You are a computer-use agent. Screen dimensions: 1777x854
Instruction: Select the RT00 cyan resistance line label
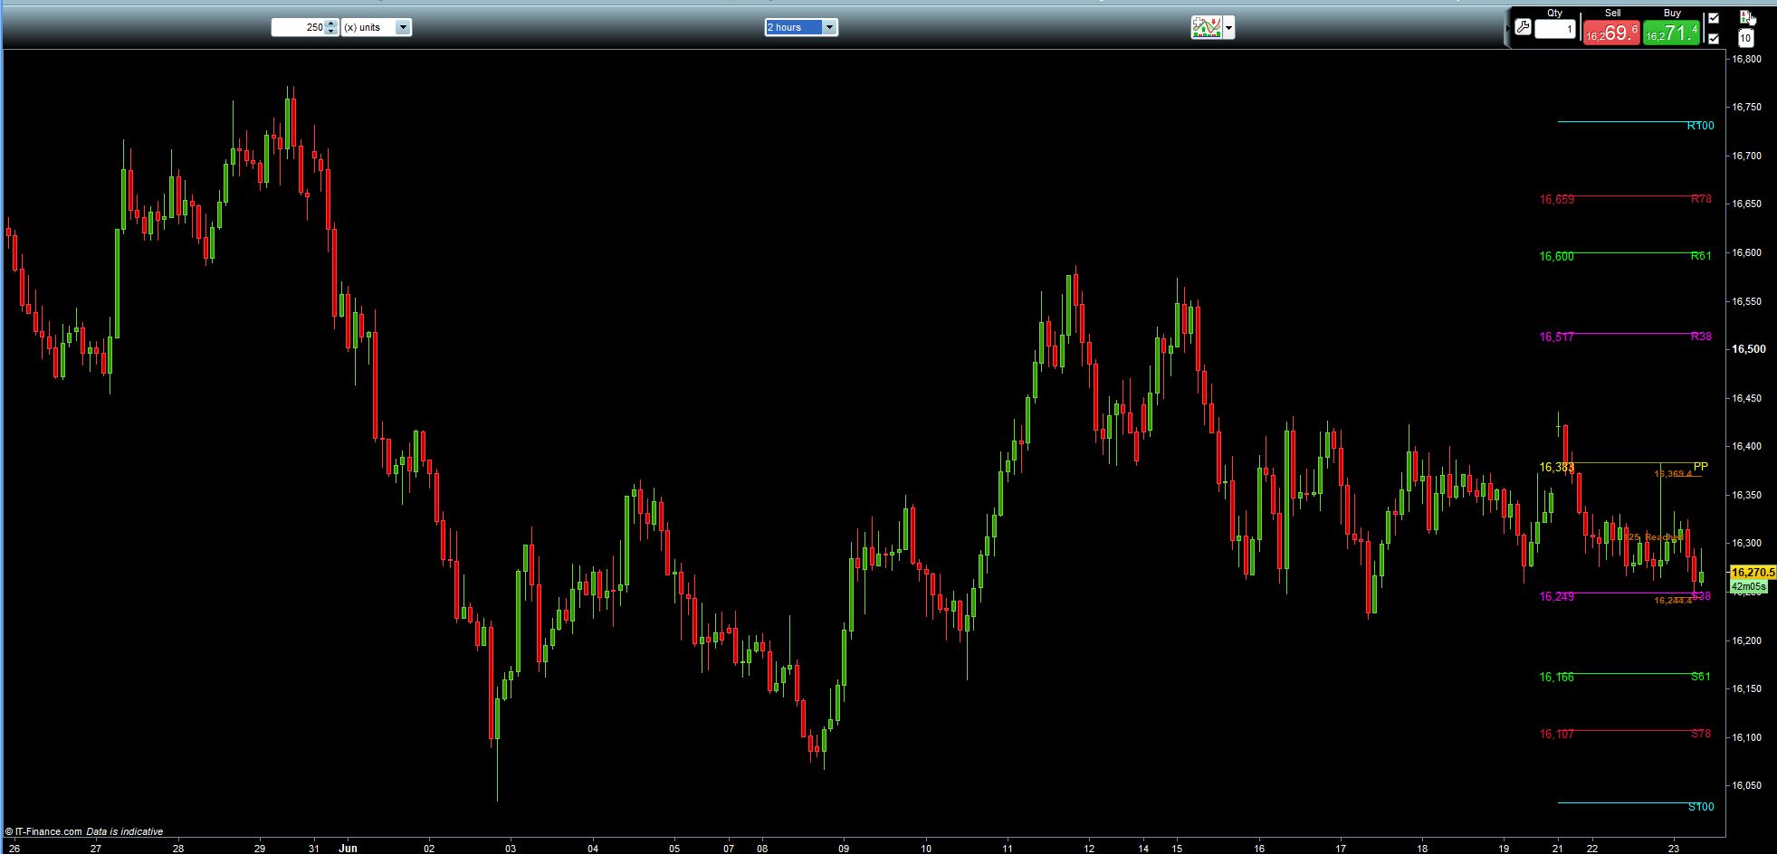[1700, 126]
